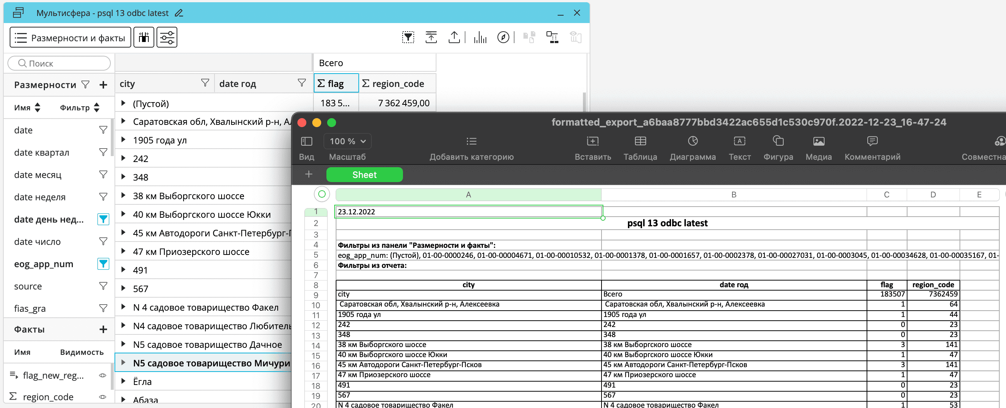This screenshot has width=1006, height=408.
Task: Open the 100 % zoom dropdown
Action: tap(347, 141)
